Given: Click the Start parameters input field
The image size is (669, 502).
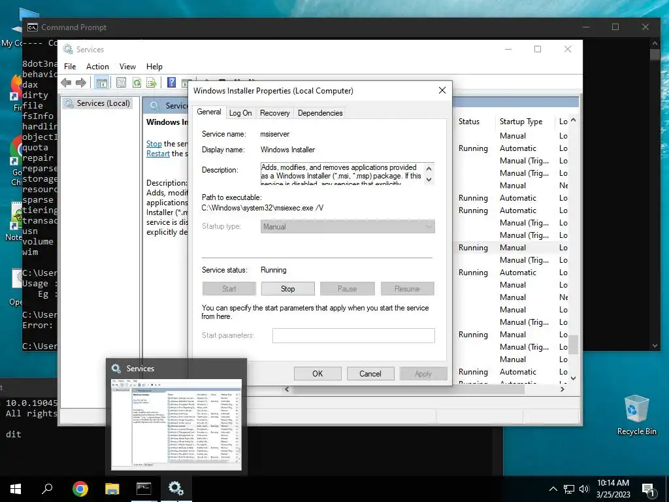Looking at the screenshot, I should tap(353, 335).
